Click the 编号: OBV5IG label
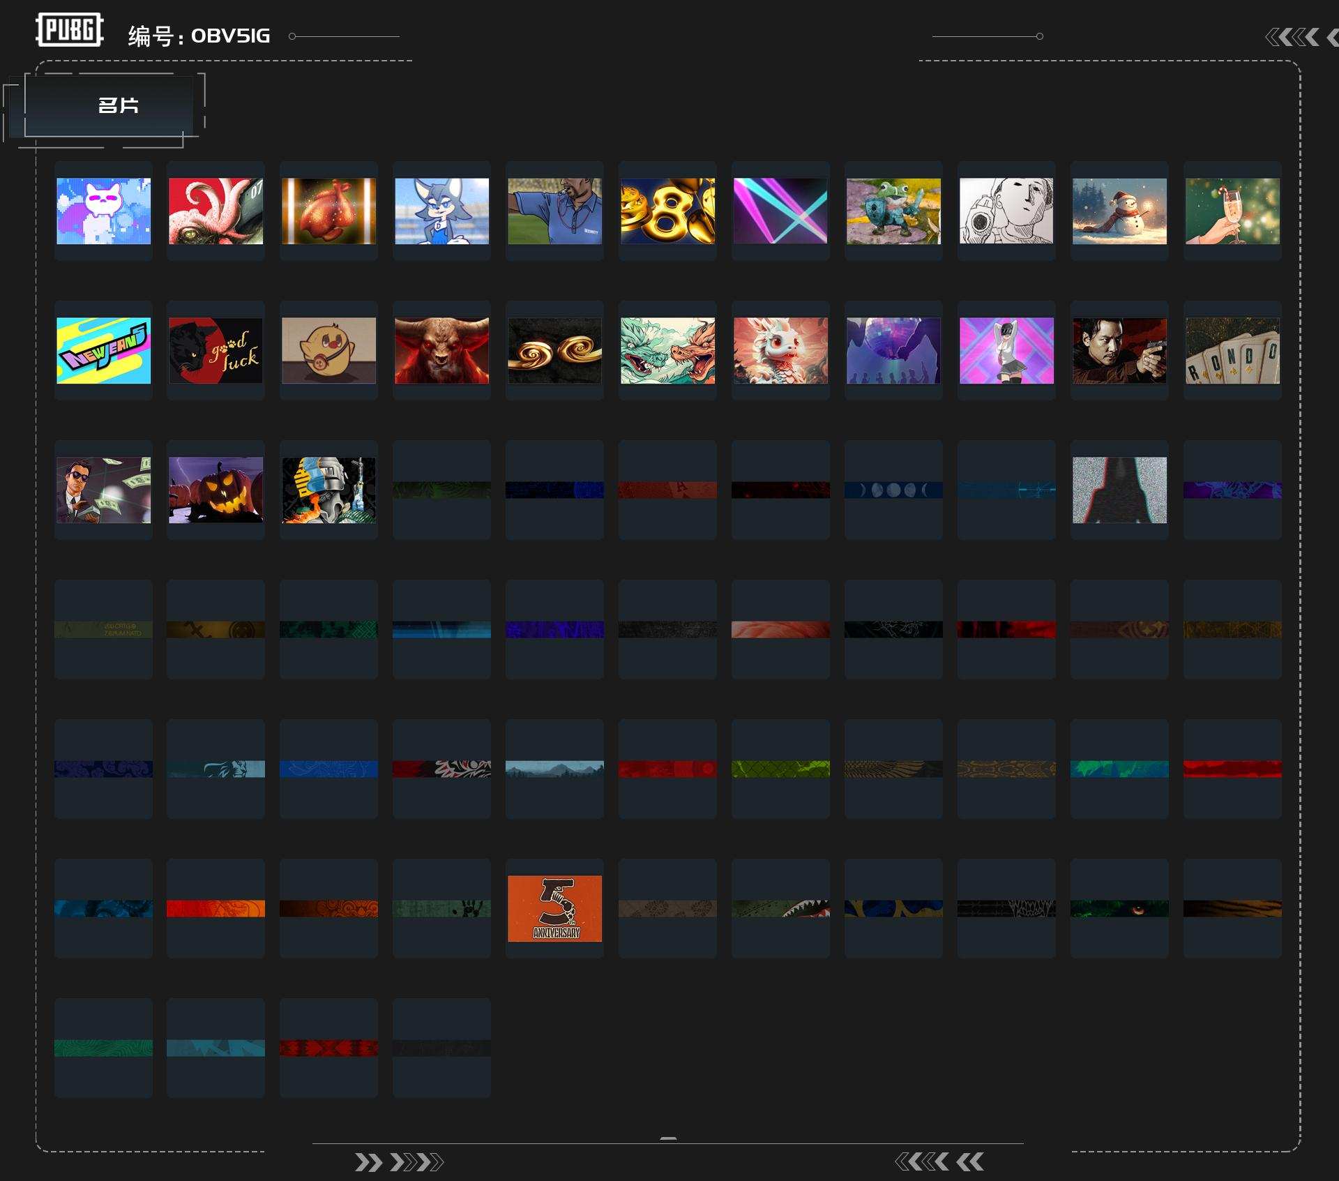The height and width of the screenshot is (1181, 1339). pyautogui.click(x=199, y=36)
